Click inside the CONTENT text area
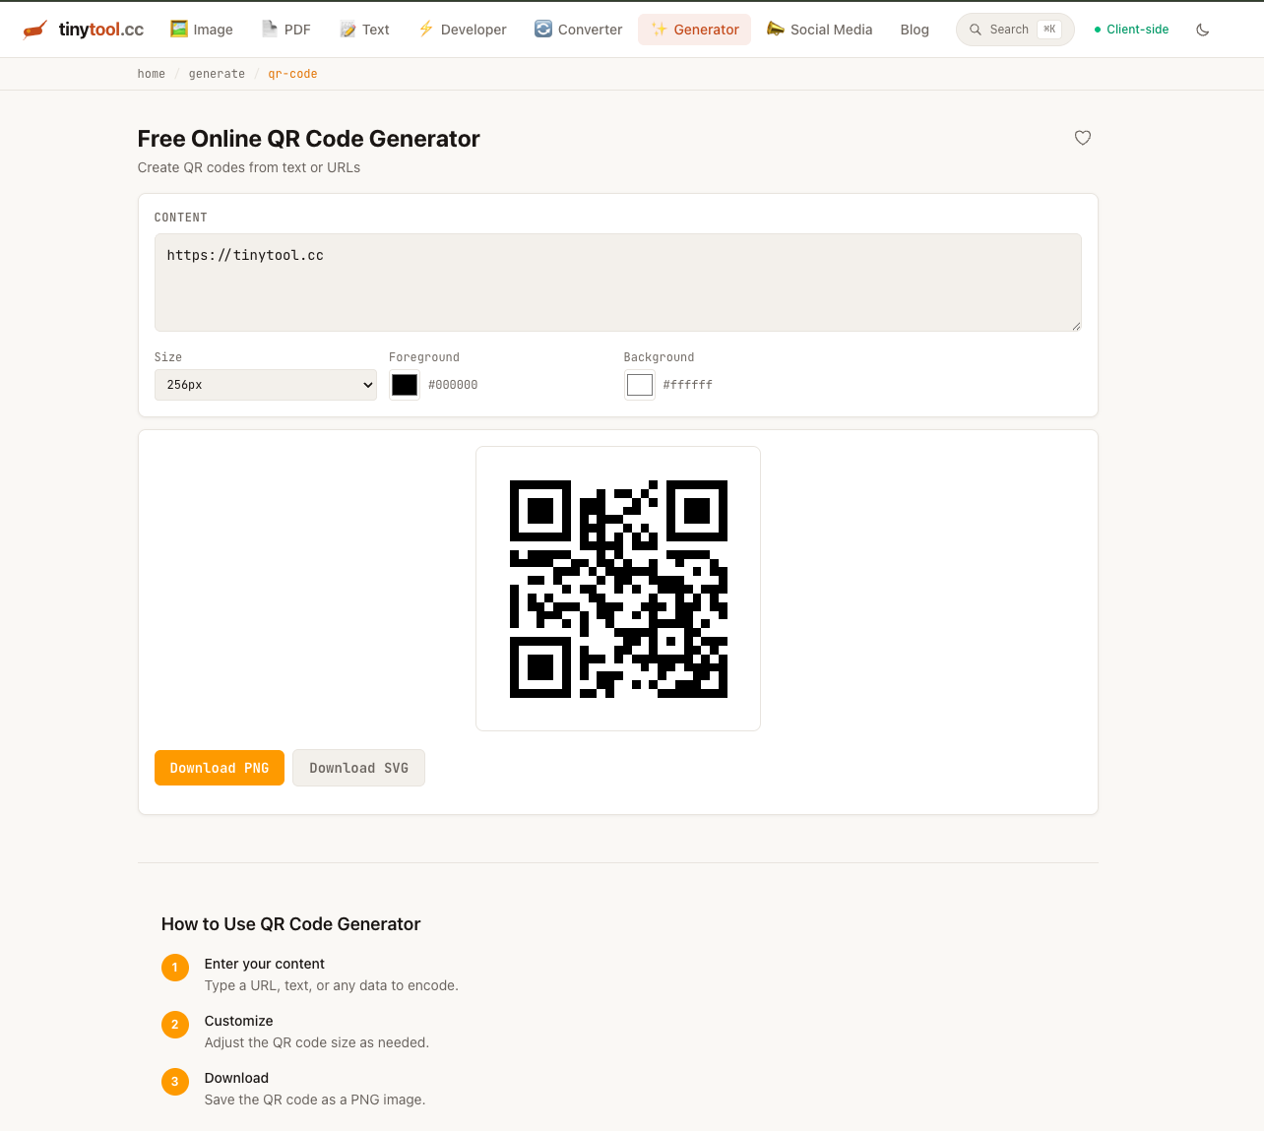1264x1131 pixels. pyautogui.click(x=617, y=281)
